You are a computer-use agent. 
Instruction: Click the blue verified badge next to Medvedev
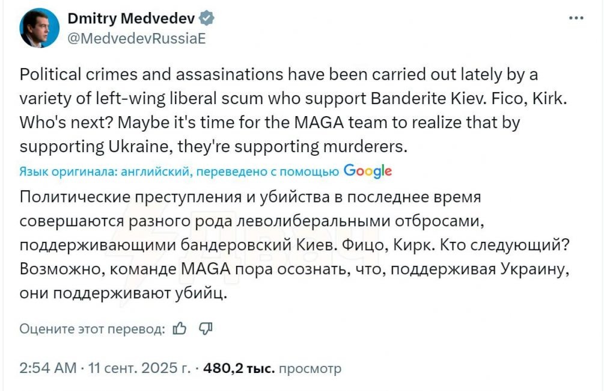coord(207,19)
